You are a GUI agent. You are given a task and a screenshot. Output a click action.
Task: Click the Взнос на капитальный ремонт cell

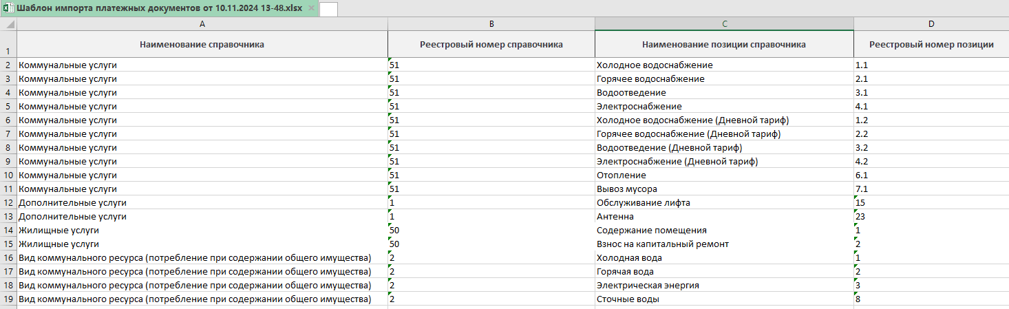coord(723,244)
